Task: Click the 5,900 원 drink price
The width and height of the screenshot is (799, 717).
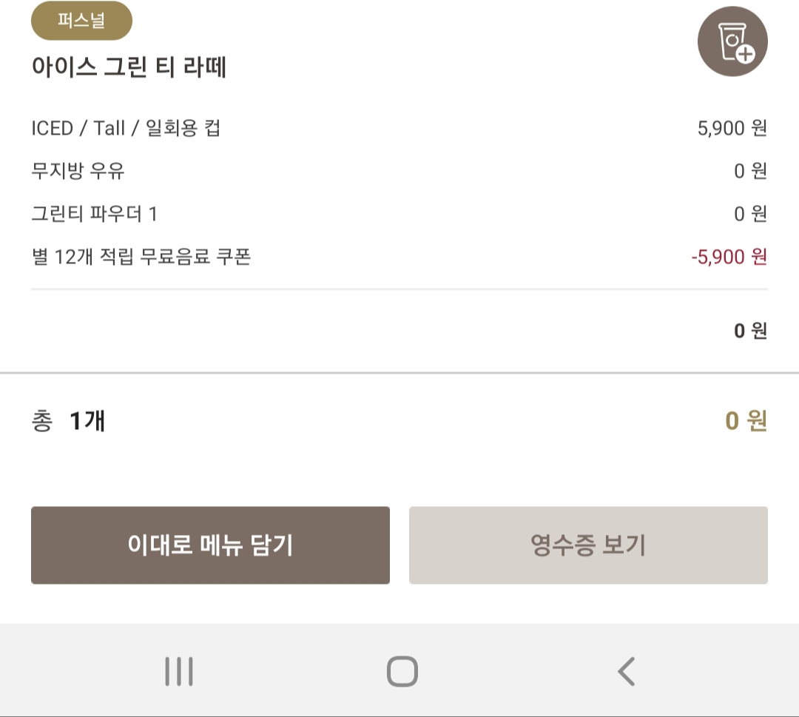Action: point(732,128)
